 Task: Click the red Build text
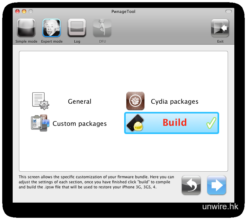[174, 123]
